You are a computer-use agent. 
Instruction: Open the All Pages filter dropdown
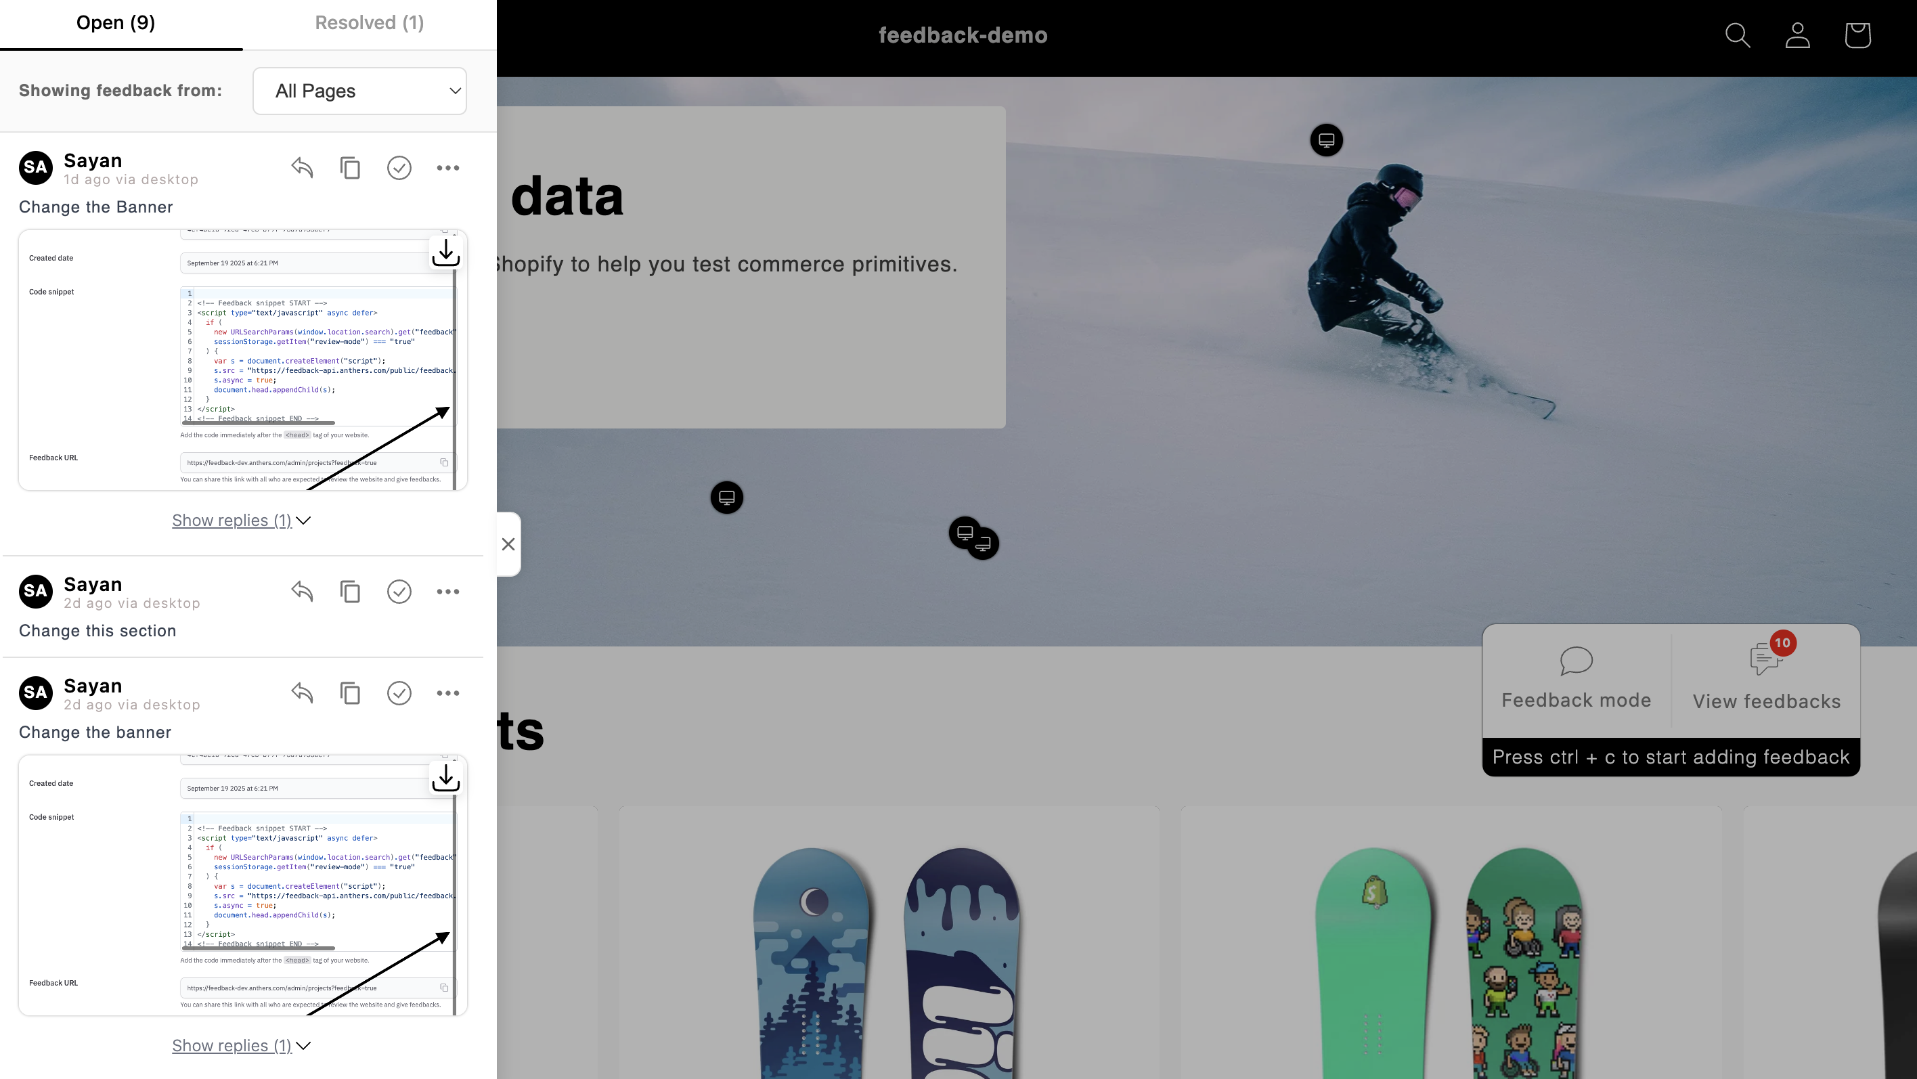click(359, 91)
